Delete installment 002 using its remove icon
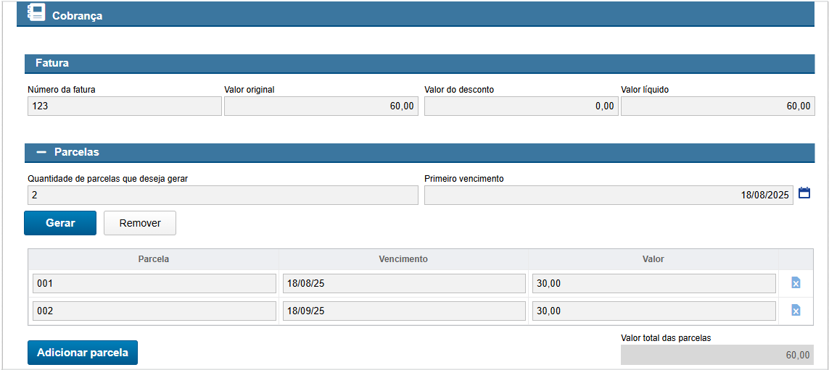 click(x=795, y=311)
